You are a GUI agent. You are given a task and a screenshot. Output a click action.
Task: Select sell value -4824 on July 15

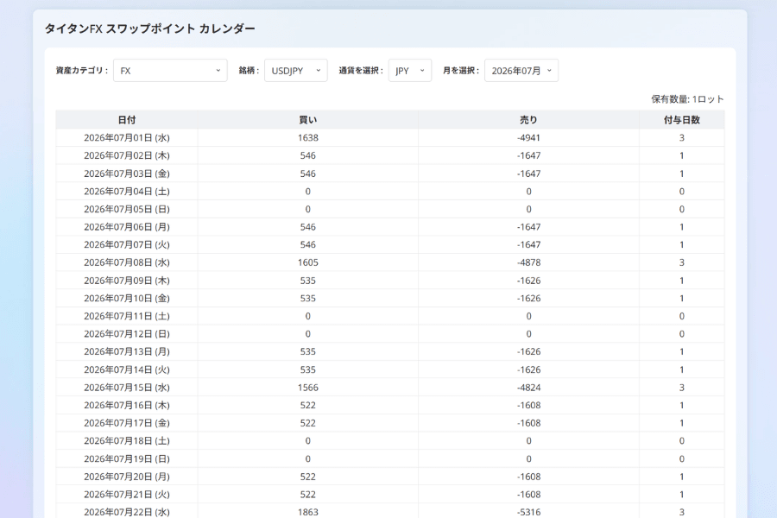coord(528,388)
